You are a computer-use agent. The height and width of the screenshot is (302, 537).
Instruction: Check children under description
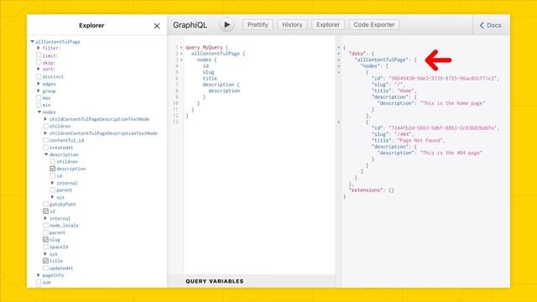(52, 161)
